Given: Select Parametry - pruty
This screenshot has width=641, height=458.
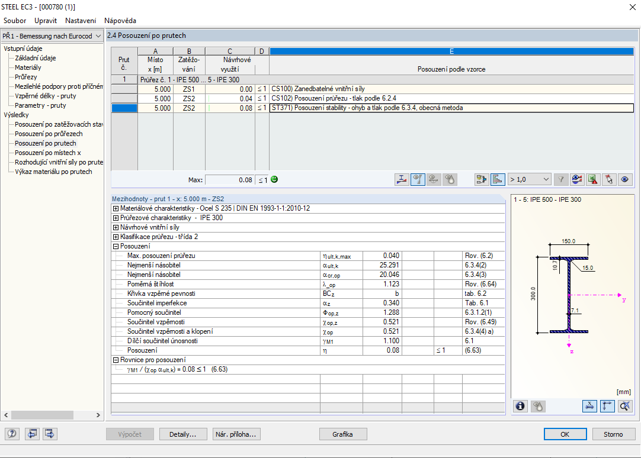Looking at the screenshot, I should tap(40, 105).
